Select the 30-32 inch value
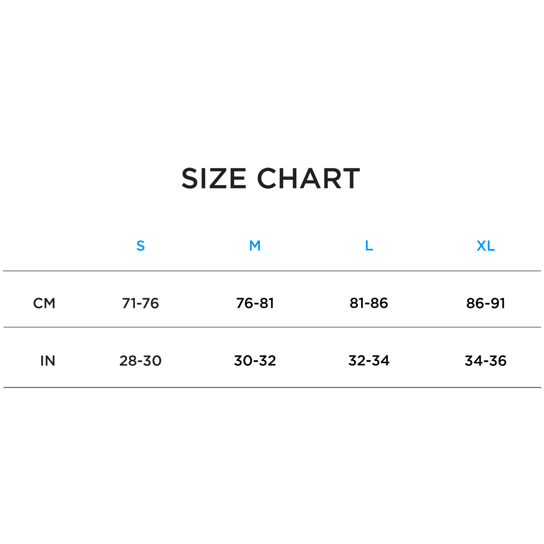The height and width of the screenshot is (544, 544). [x=255, y=361]
